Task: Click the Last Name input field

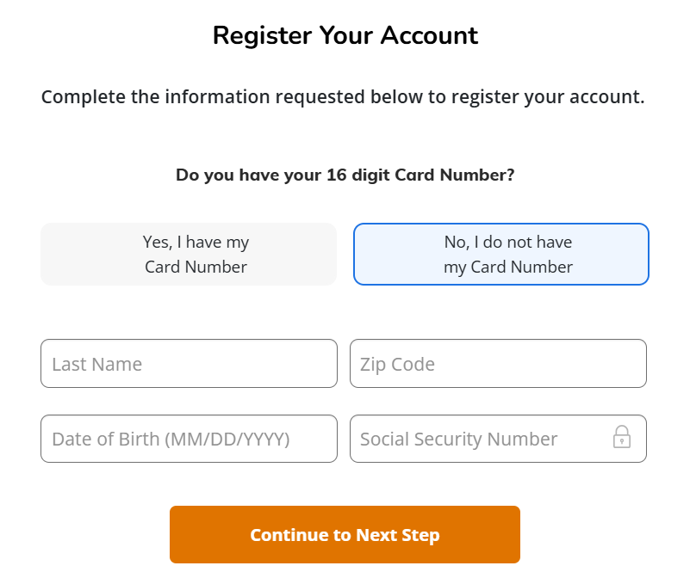Action: [x=189, y=364]
